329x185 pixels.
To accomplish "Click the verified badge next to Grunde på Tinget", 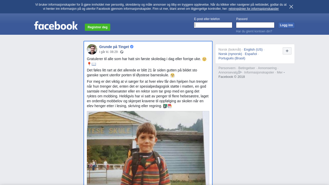I will [x=132, y=47].
